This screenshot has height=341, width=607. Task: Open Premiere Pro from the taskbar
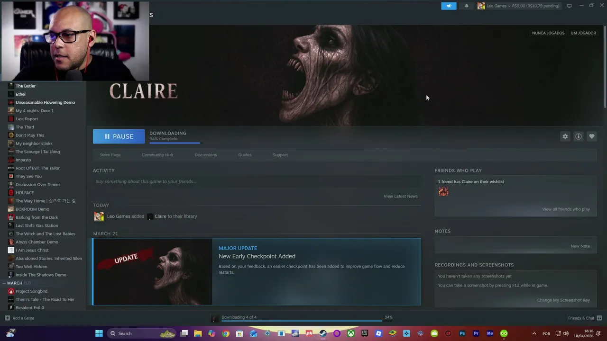pyautogui.click(x=476, y=333)
